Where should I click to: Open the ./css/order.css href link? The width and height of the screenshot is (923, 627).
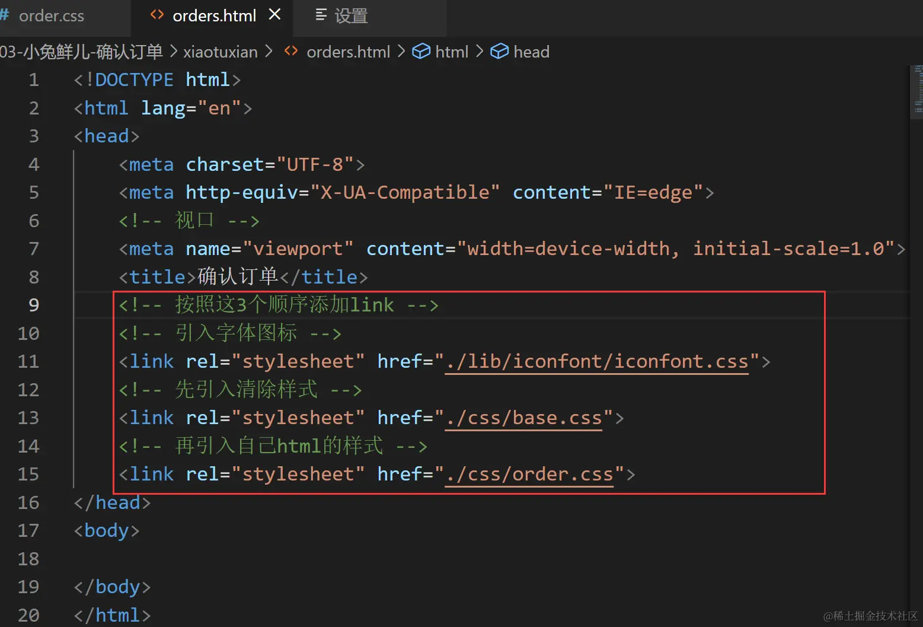529,474
